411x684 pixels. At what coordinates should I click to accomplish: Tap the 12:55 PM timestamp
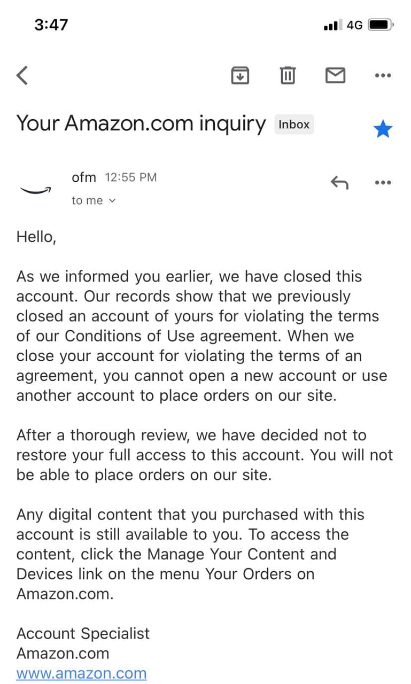pos(131,177)
